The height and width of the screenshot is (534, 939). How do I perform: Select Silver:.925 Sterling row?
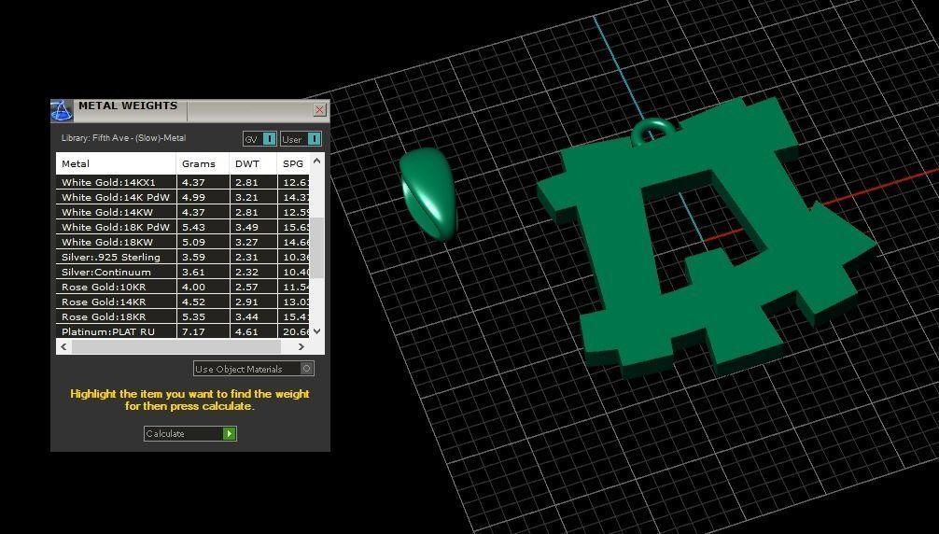(183, 257)
